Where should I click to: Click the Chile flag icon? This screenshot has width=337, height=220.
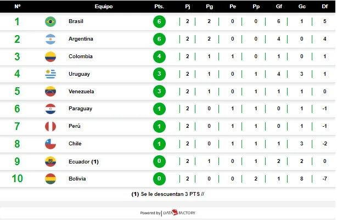50,144
